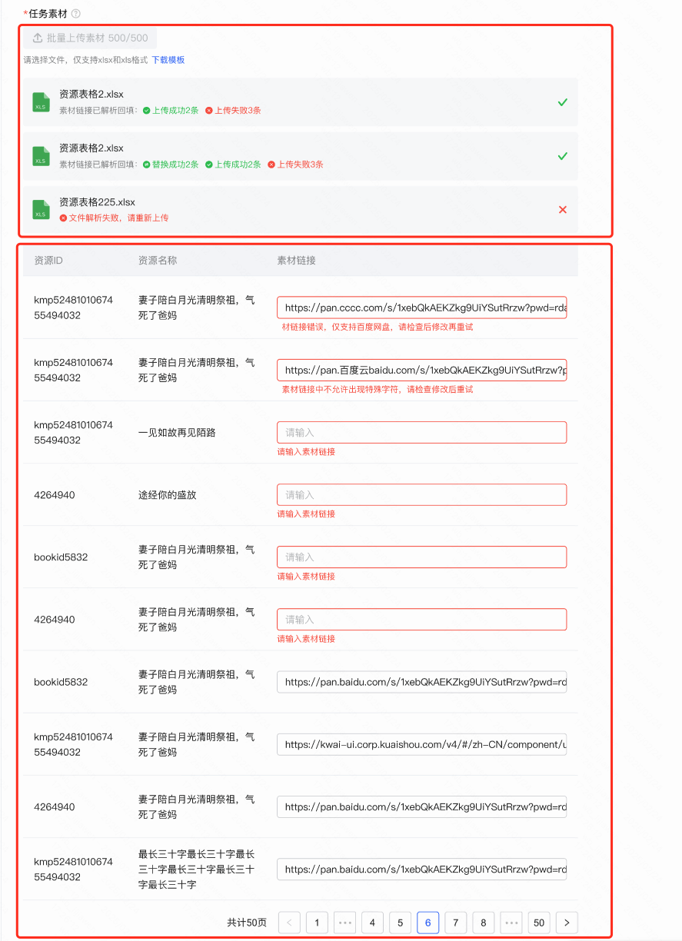Click the kwai-ui.corp.kuaishou.com link field
Image resolution: width=682 pixels, height=941 pixels.
tap(421, 744)
